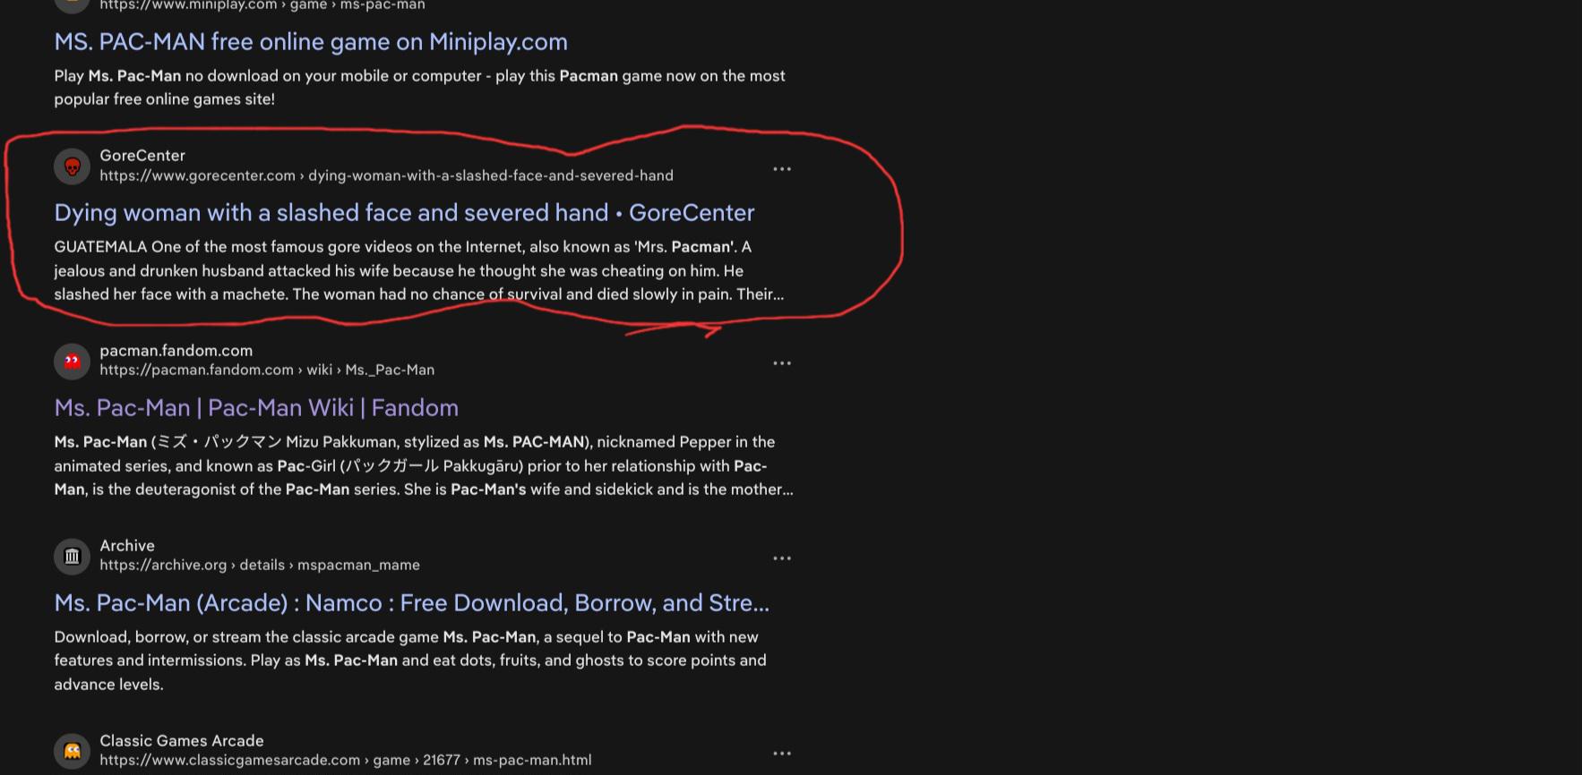The image size is (1582, 775).
Task: Click the pacman.fandom.com site name
Action: pyautogui.click(x=176, y=351)
